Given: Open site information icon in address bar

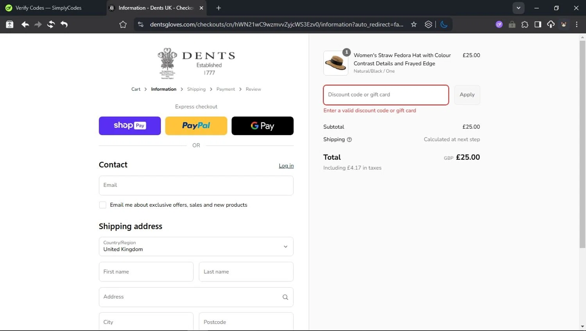Looking at the screenshot, I should [140, 24].
